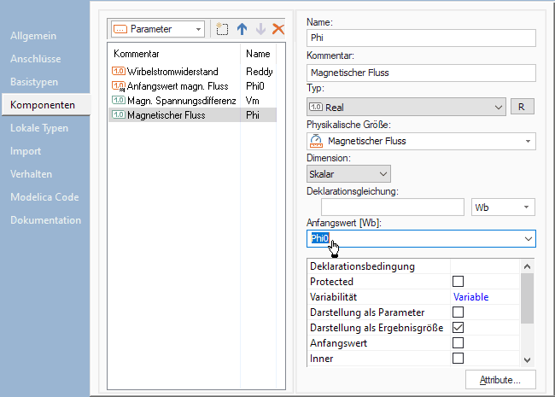
Task: Select Magn. Spannungsdifferenz component row
Action: pos(173,100)
